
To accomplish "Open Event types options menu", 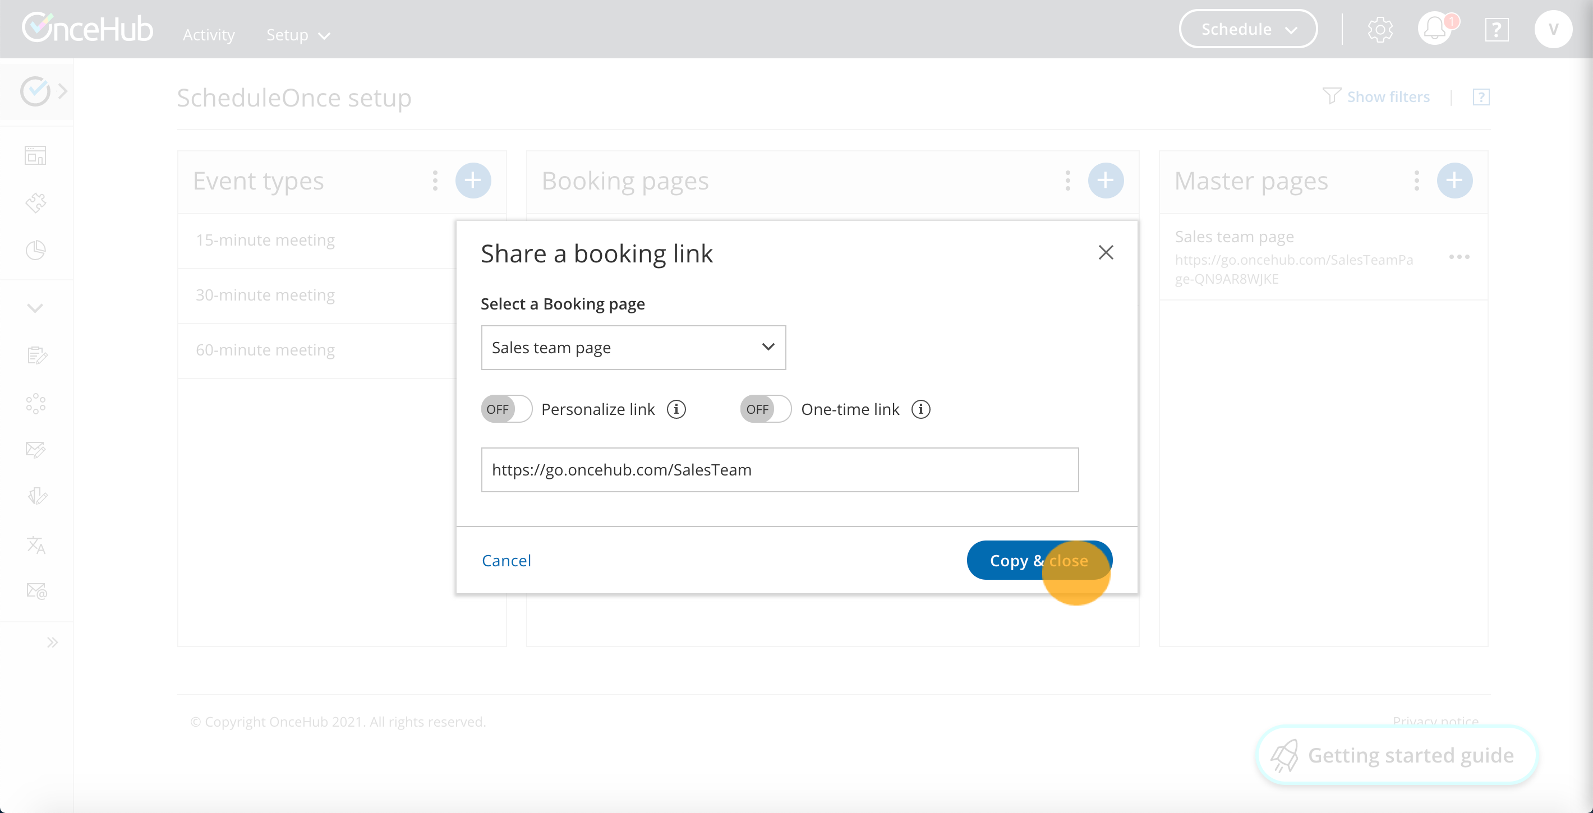I will coord(435,181).
